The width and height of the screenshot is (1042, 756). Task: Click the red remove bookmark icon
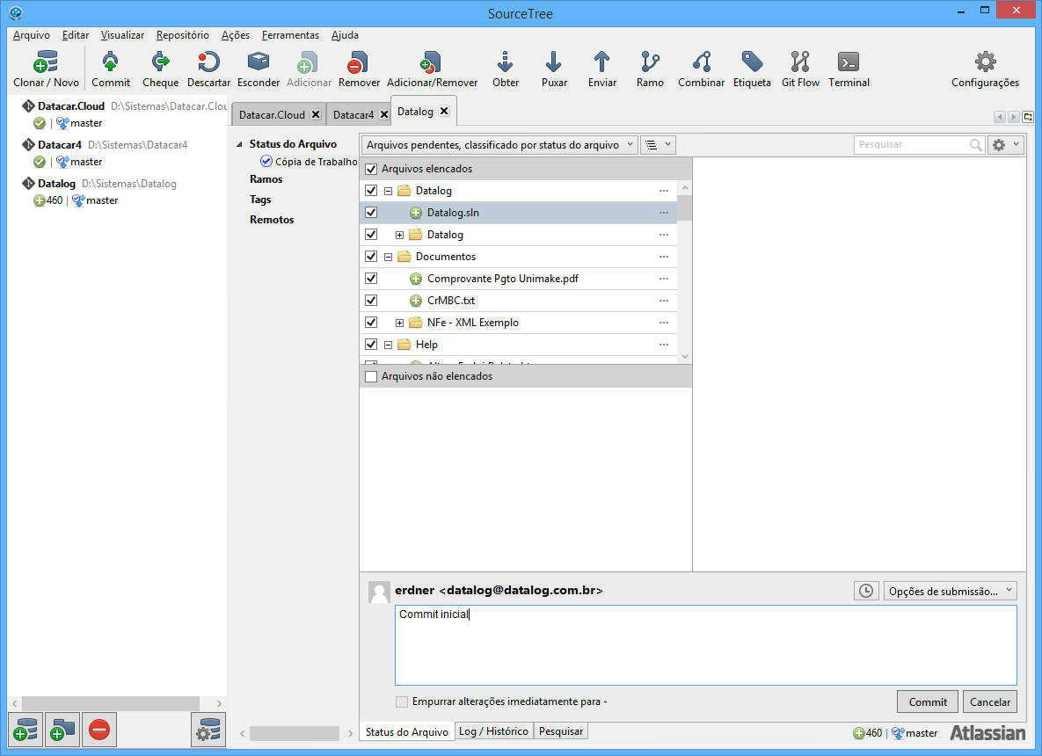[x=99, y=730]
